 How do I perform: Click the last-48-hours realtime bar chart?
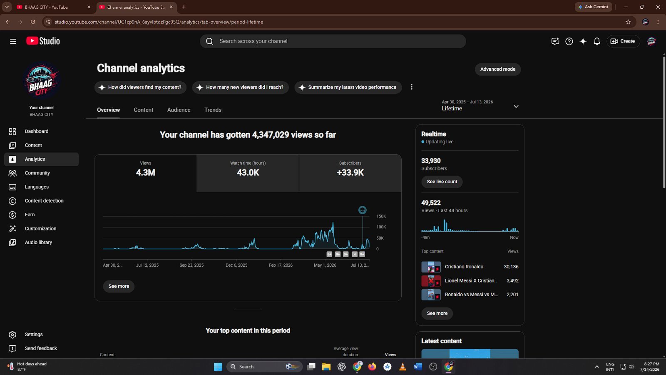[470, 225]
